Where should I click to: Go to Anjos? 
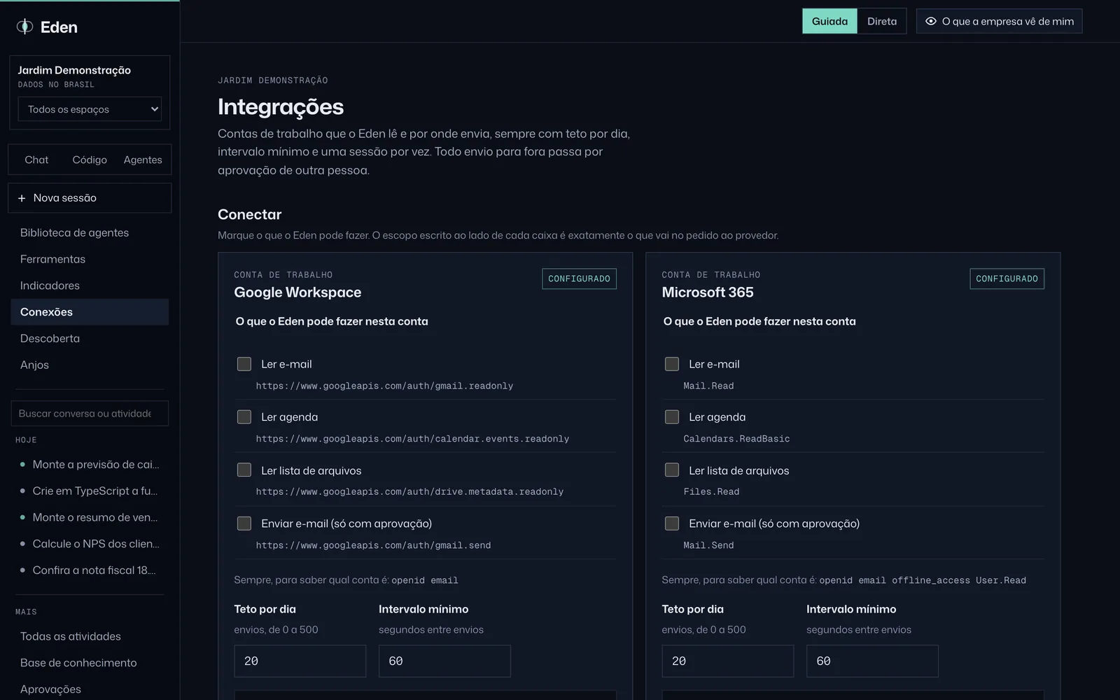90,365
